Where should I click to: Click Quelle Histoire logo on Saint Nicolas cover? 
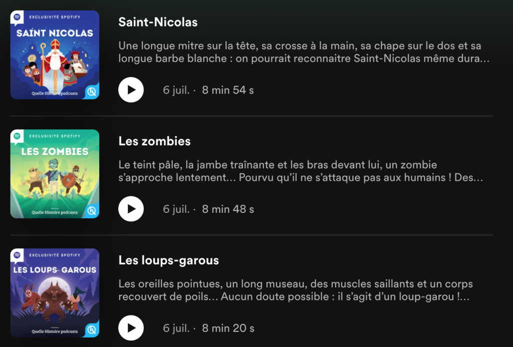[92, 92]
